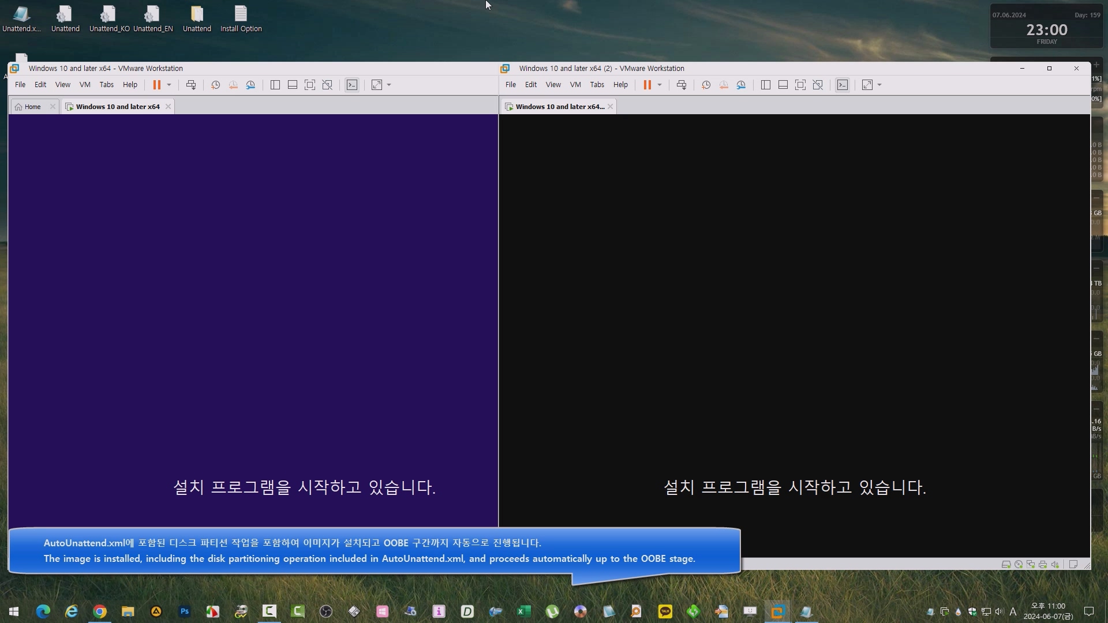Open the VM menu in the left window

point(85,85)
